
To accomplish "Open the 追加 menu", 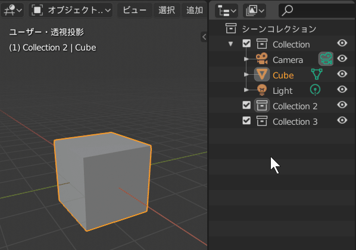I will click(194, 10).
